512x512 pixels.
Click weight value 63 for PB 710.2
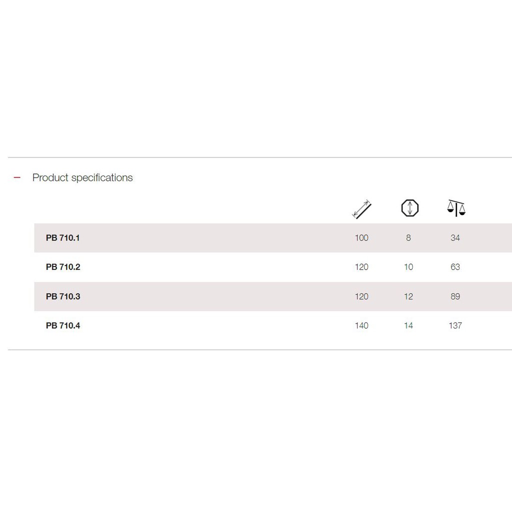point(455,267)
